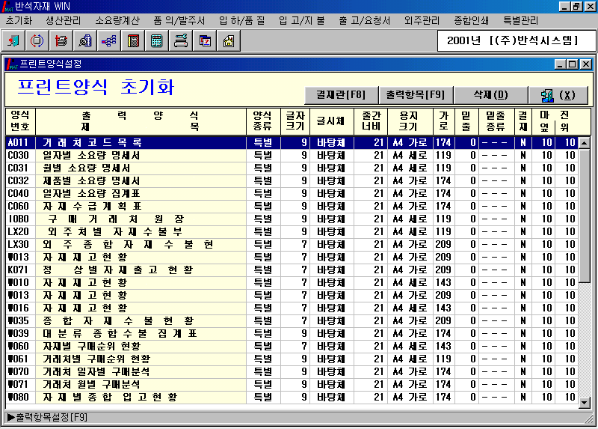Screen dimensions: 598x429
Task: Click the exit (X) button with door icon
Action: click(x=558, y=95)
